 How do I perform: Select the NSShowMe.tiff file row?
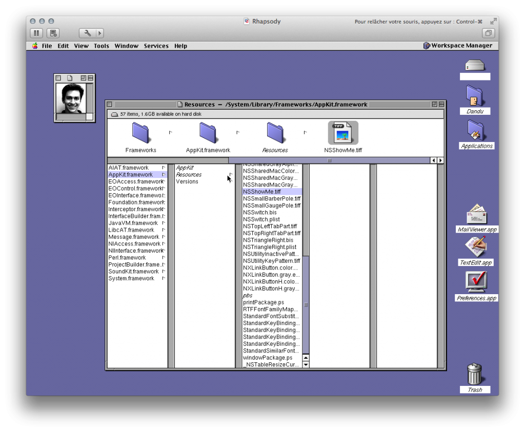tap(272, 192)
